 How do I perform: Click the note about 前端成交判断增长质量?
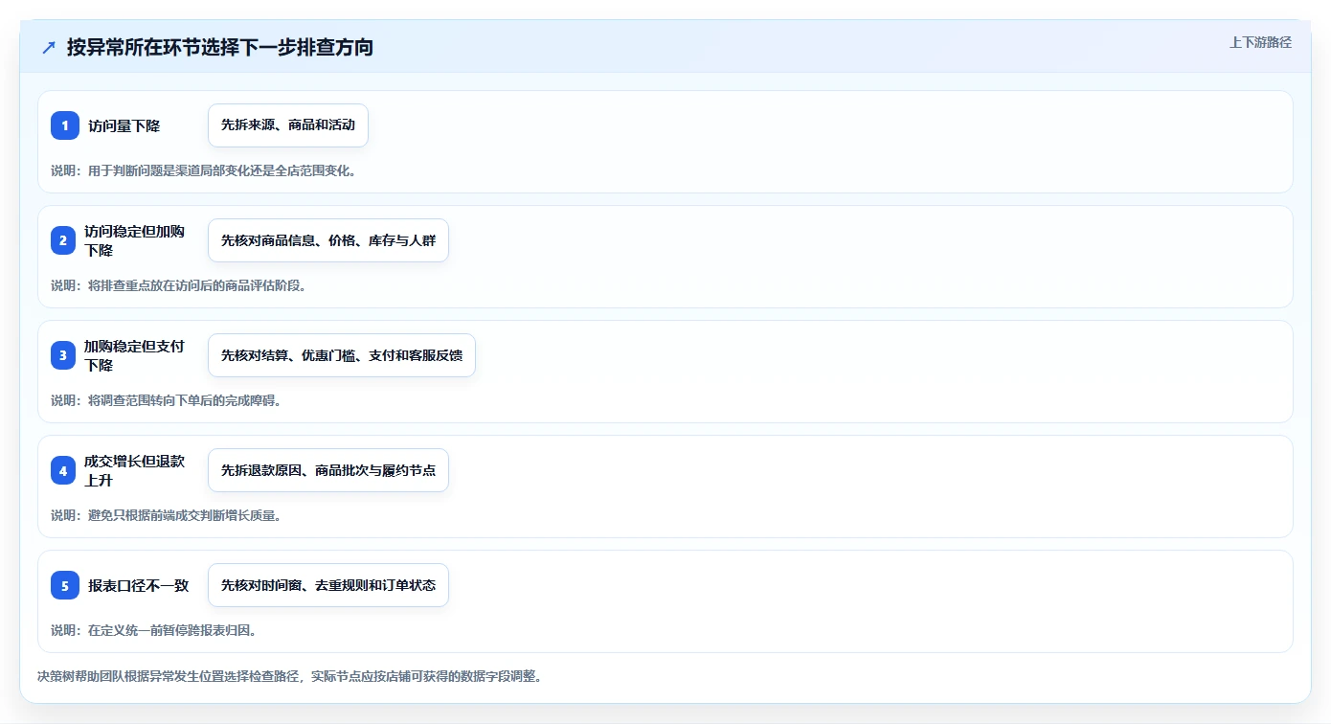click(166, 515)
